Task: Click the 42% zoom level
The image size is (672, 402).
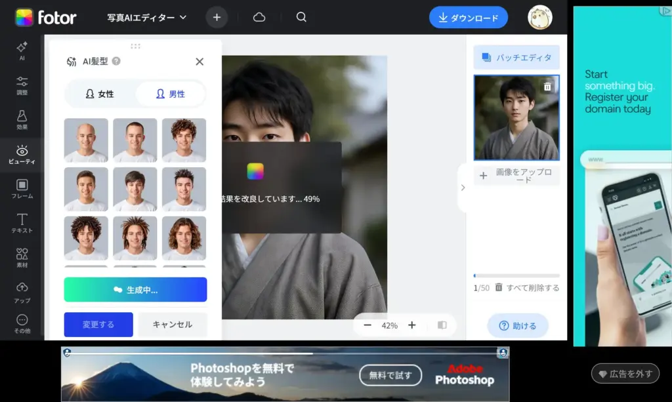Action: (x=390, y=325)
